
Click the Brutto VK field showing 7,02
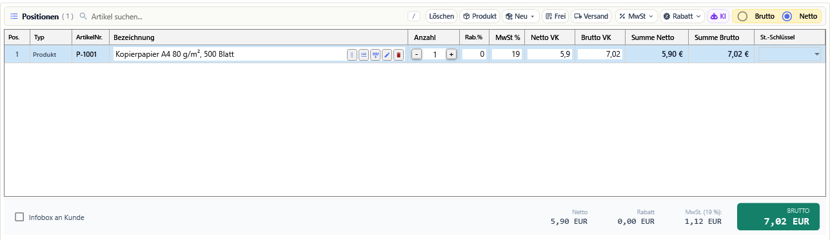pyautogui.click(x=600, y=55)
